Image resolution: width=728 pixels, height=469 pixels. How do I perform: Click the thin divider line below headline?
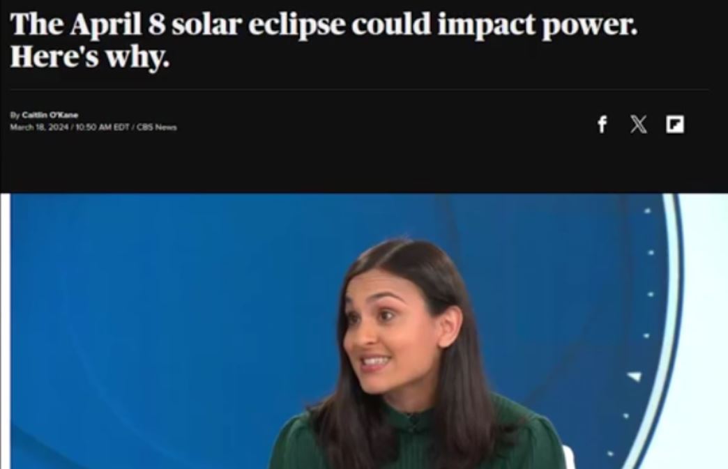(x=360, y=89)
